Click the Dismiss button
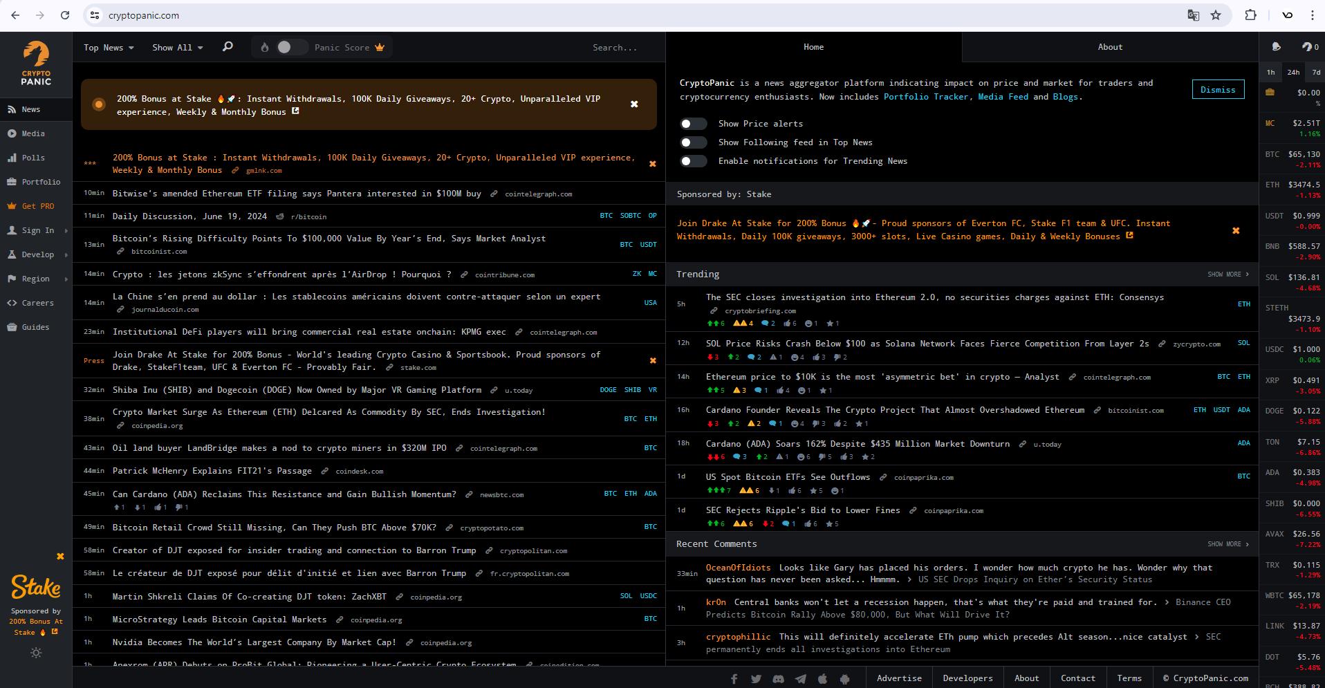Screen dimensions: 1325x688 tap(1218, 90)
